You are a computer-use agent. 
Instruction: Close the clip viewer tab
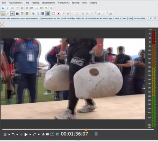pos(155,18)
